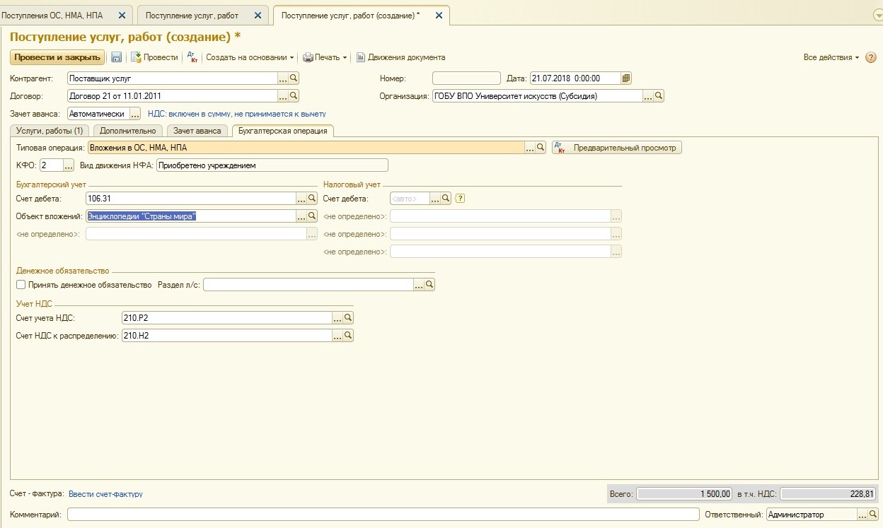The image size is (883, 528).
Task: Open calendar picker next to Дата field
Action: click(x=626, y=78)
